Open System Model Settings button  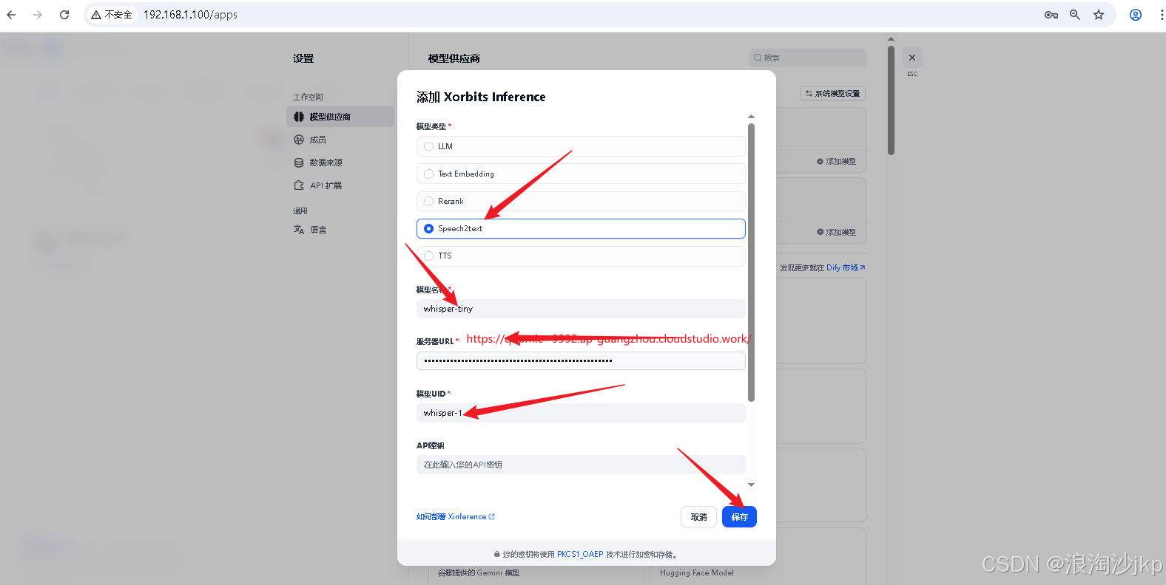833,94
